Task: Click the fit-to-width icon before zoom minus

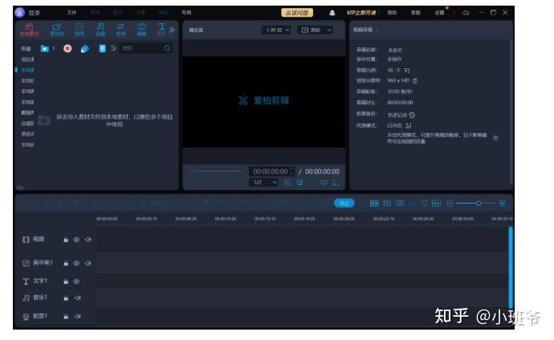Action: point(436,203)
